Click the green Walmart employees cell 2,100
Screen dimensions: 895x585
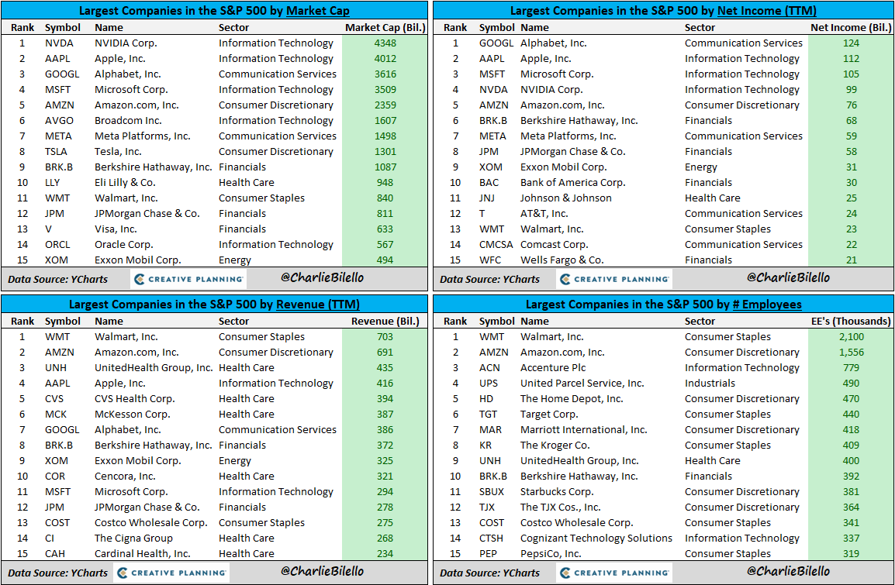[850, 337]
